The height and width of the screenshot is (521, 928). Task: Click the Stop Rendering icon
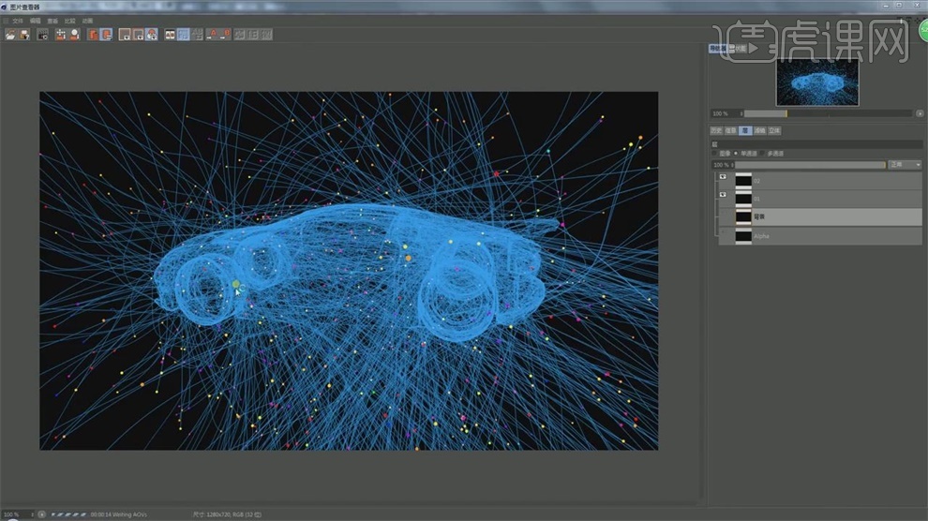[43, 35]
